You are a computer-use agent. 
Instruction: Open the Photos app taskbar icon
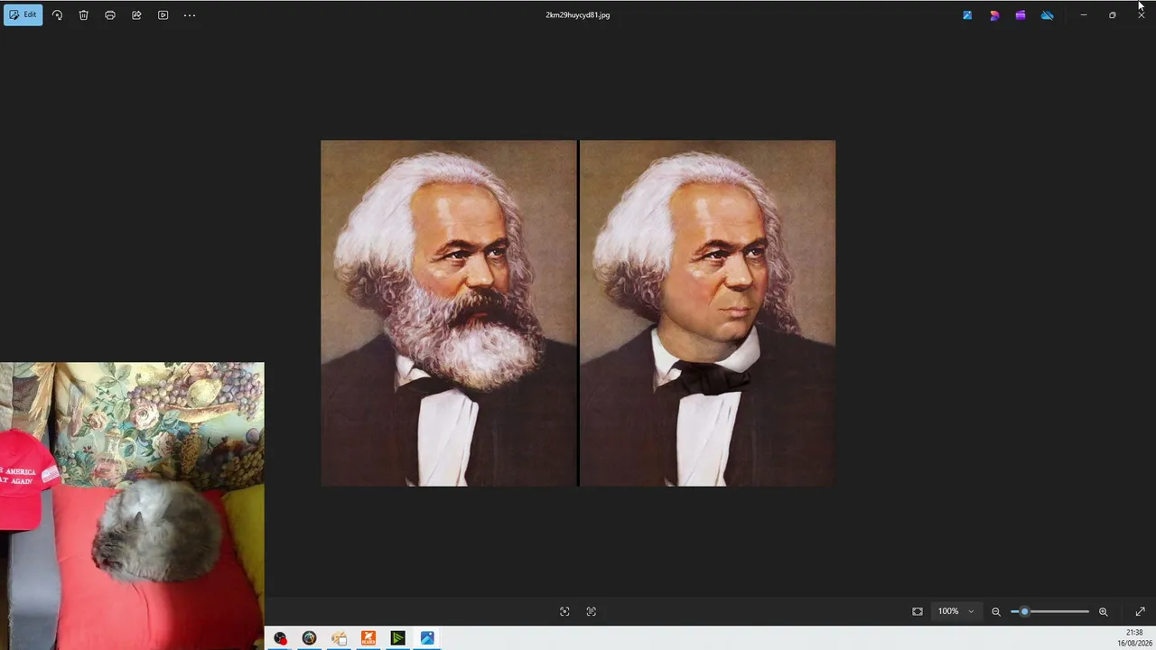pos(427,638)
